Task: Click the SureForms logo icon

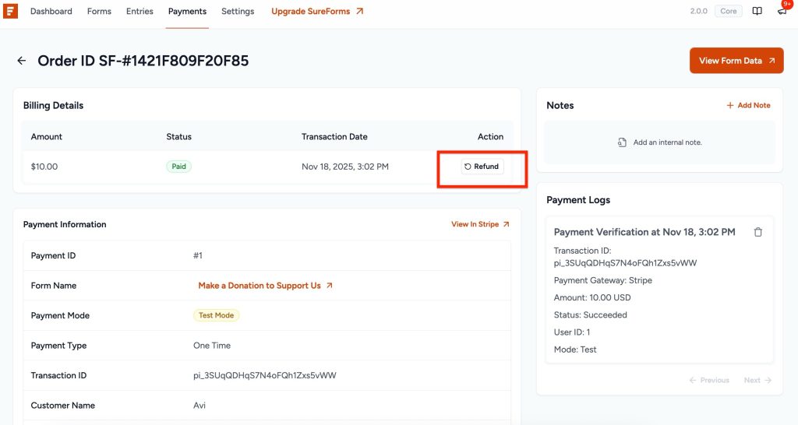Action: click(x=11, y=12)
